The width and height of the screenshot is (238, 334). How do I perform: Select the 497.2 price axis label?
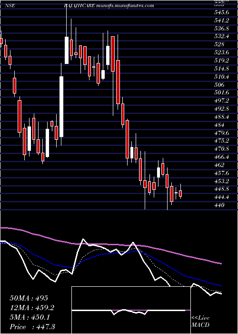[x=221, y=101]
